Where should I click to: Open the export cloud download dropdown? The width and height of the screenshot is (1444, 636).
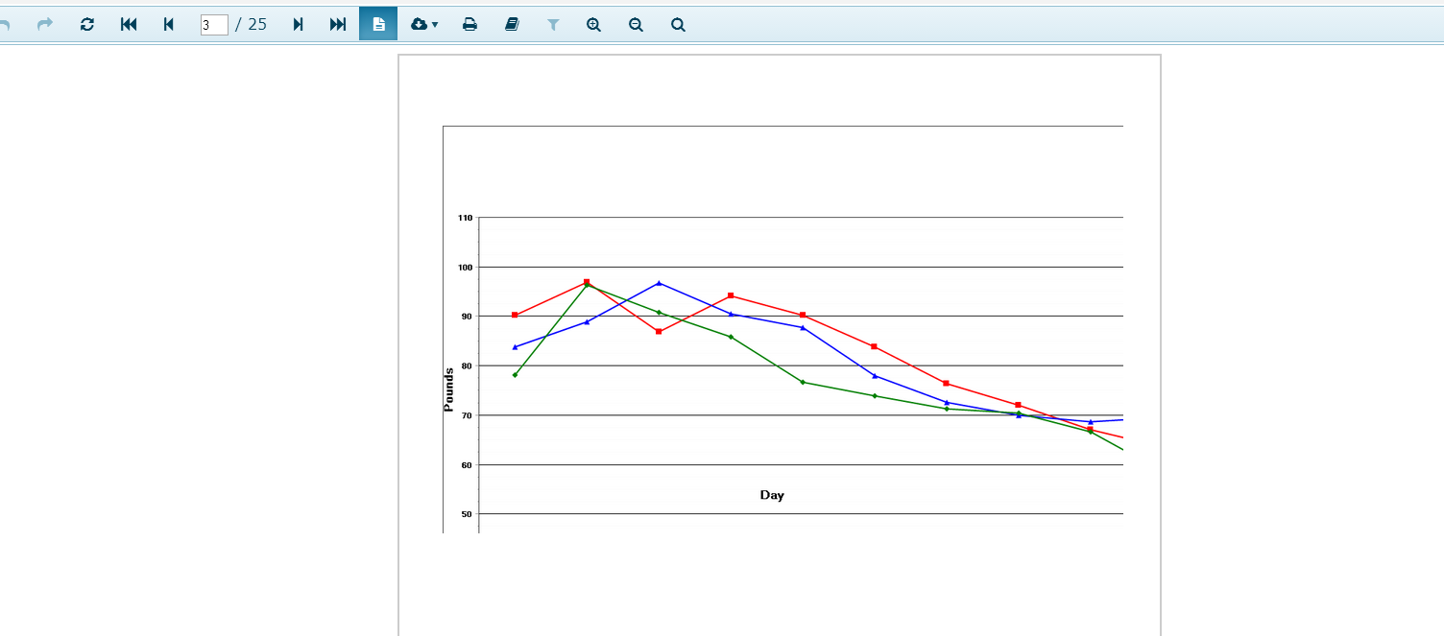[423, 24]
